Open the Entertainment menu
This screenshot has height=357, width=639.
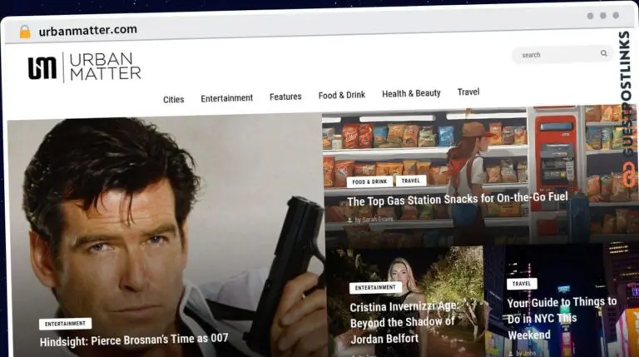click(226, 98)
